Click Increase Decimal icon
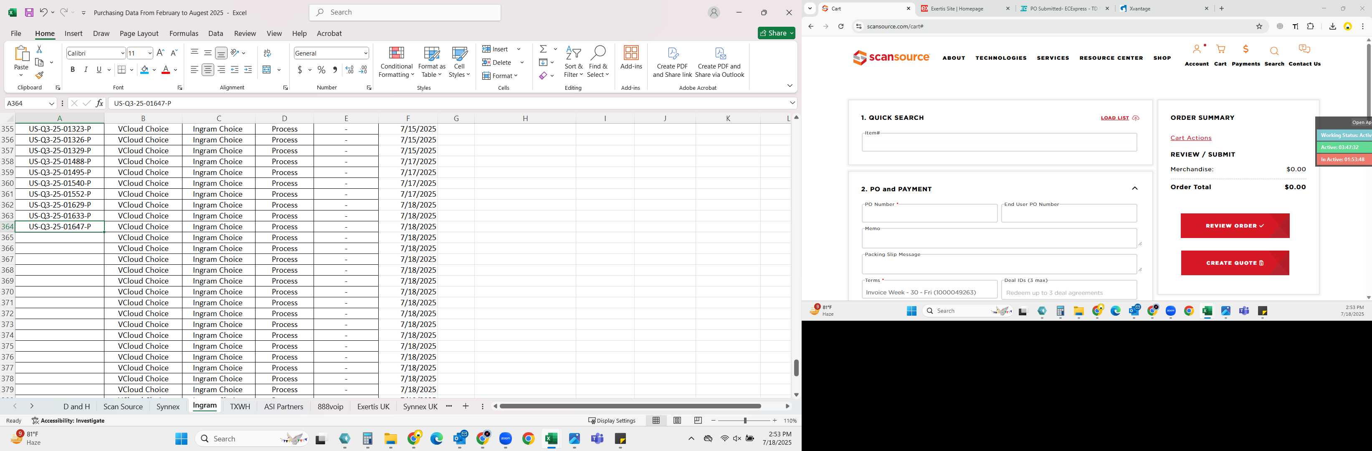 pyautogui.click(x=349, y=70)
